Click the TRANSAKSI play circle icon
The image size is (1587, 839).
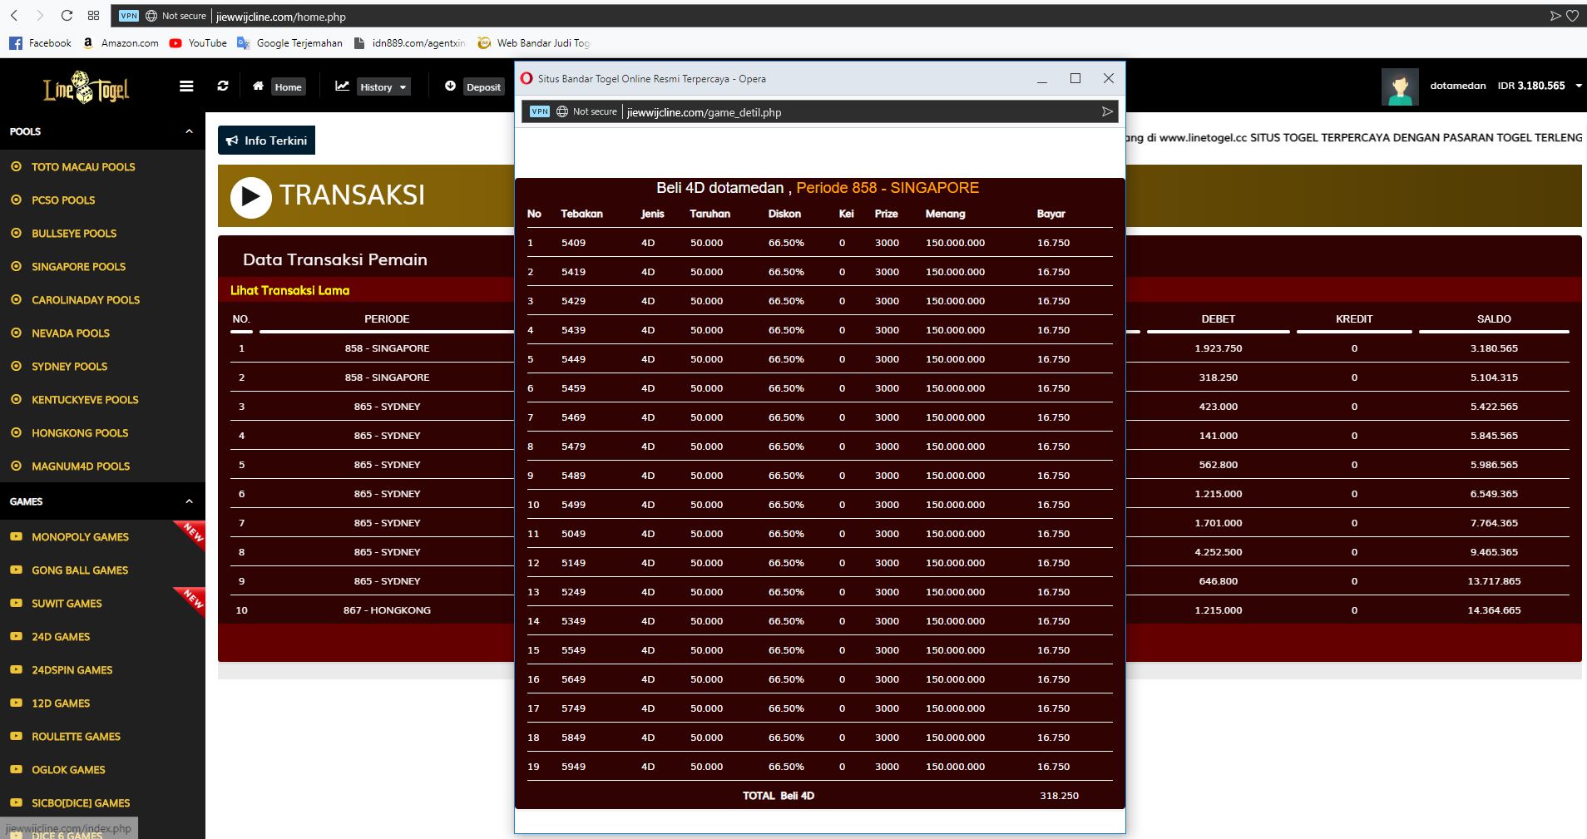[x=250, y=197]
